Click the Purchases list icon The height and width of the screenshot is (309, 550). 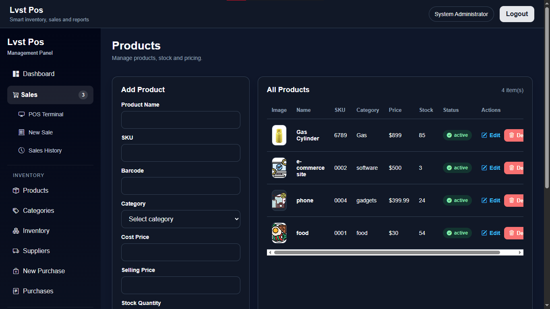tap(16, 291)
